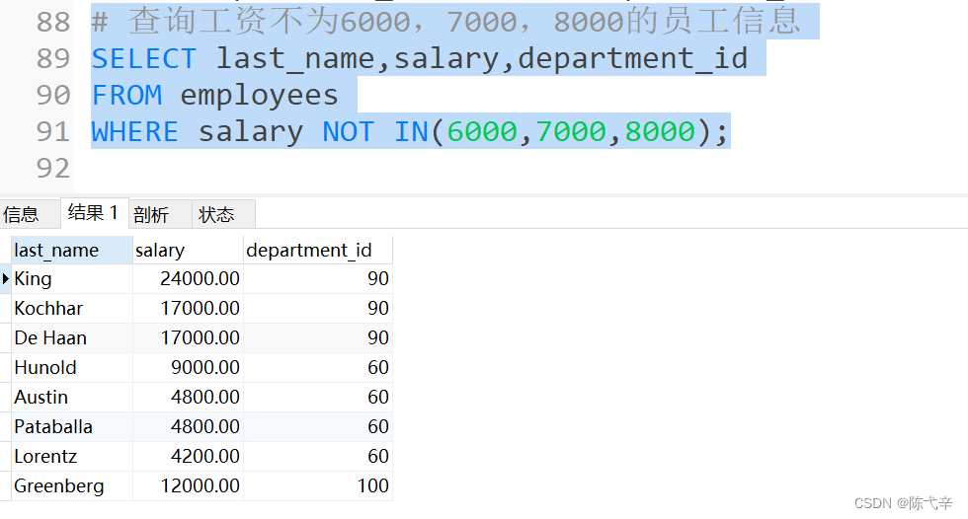Click last_name in the SELECT list
968x519 pixels.
(x=295, y=59)
